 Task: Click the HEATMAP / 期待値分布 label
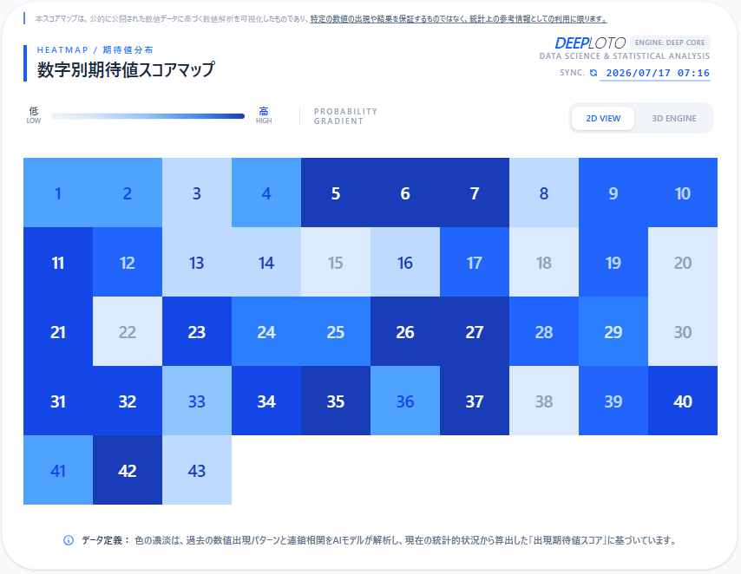click(x=95, y=49)
